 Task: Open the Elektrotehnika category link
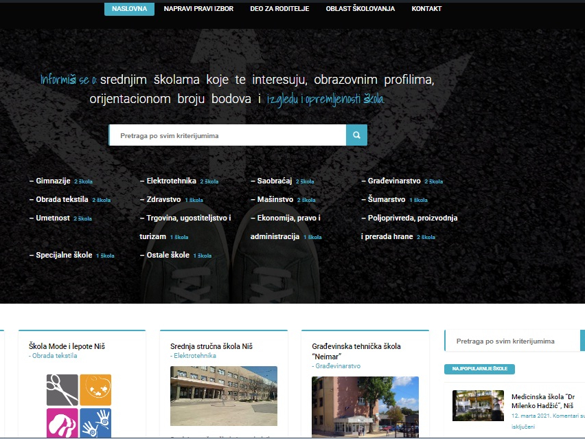coord(171,181)
